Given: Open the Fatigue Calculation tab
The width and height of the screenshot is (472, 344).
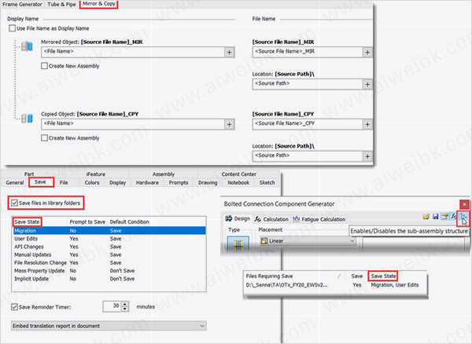Looking at the screenshot, I should (319, 219).
